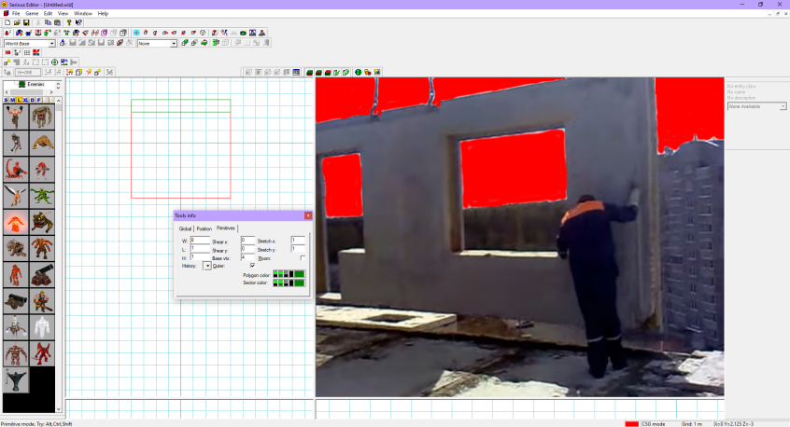Open the Help menu

(103, 14)
